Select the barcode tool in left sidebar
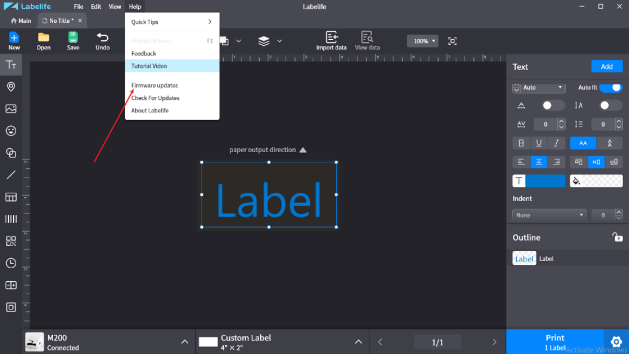The width and height of the screenshot is (629, 354). click(x=11, y=219)
